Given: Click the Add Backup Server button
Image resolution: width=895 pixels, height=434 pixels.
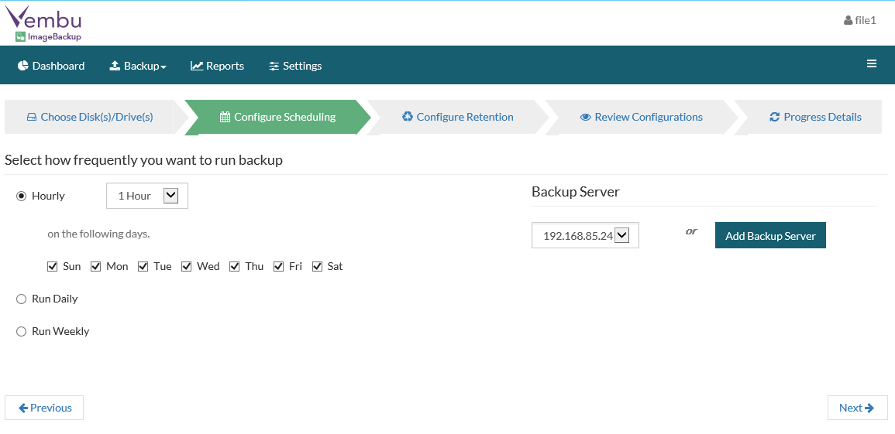Looking at the screenshot, I should point(770,236).
